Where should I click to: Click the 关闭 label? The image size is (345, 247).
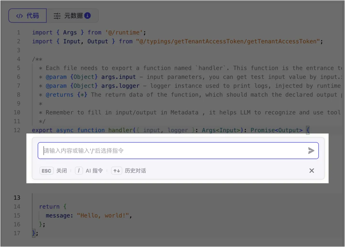point(62,171)
